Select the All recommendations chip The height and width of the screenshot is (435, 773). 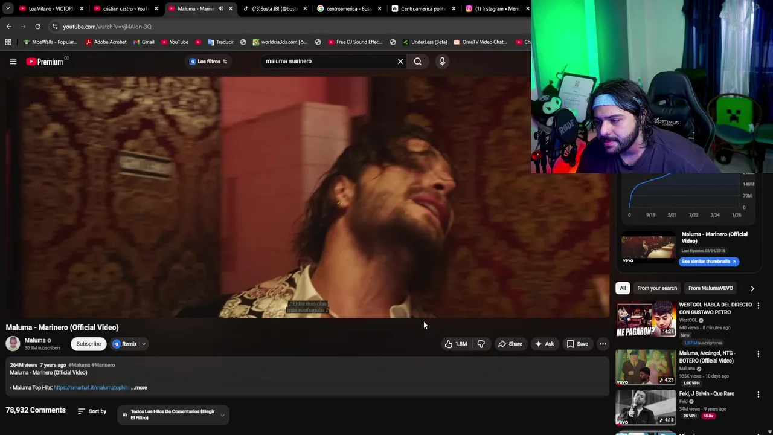click(623, 288)
